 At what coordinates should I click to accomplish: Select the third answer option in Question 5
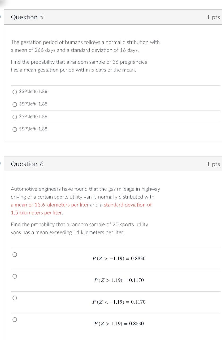pyautogui.click(x=15, y=117)
